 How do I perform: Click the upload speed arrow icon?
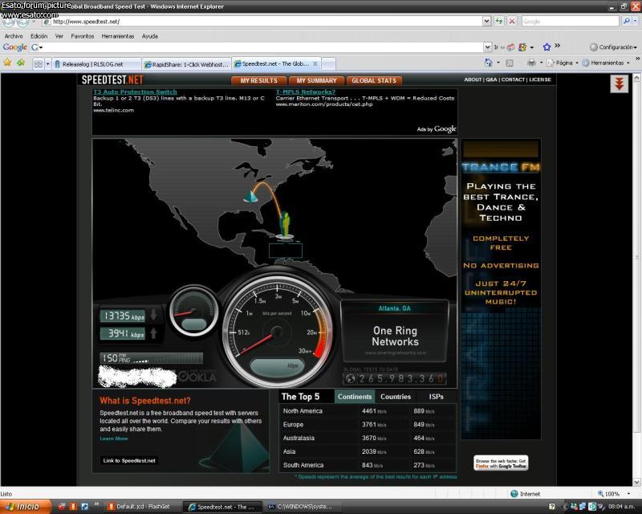coord(153,333)
